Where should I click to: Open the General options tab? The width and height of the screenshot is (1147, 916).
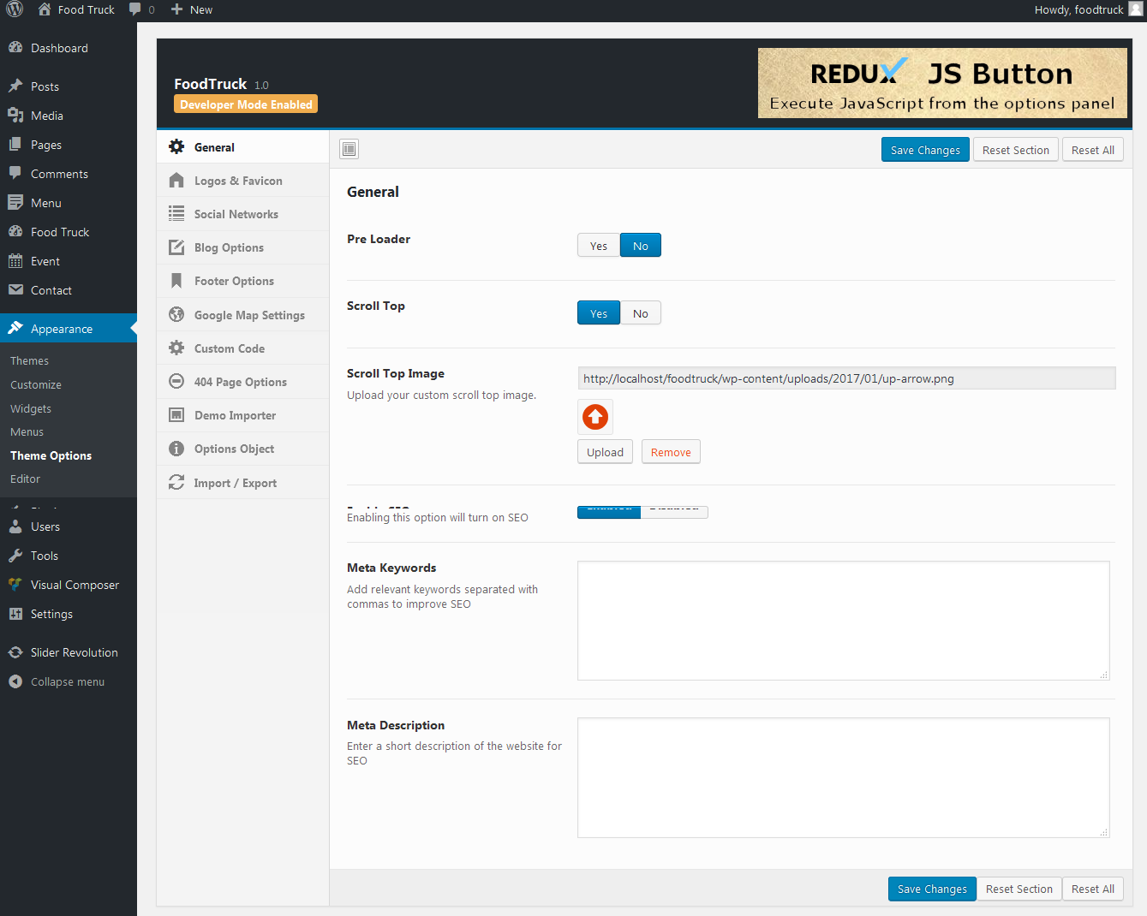pos(242,147)
